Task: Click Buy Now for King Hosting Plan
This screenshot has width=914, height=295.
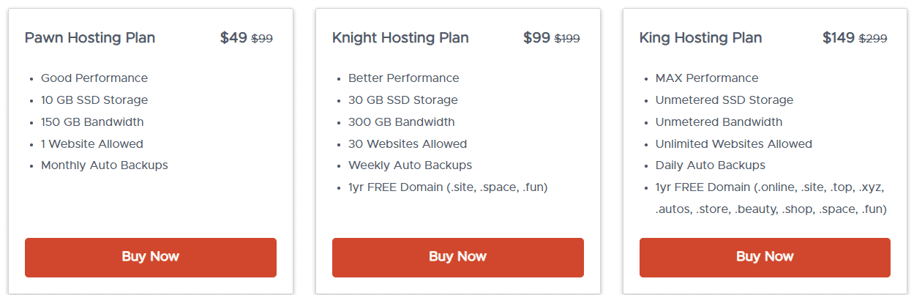Action: coord(765,257)
